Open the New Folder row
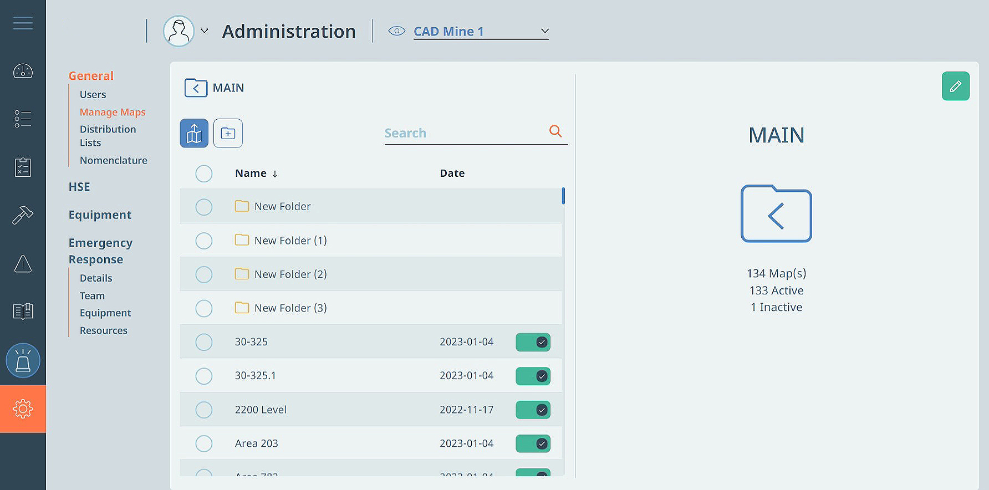The image size is (989, 490). (371, 206)
